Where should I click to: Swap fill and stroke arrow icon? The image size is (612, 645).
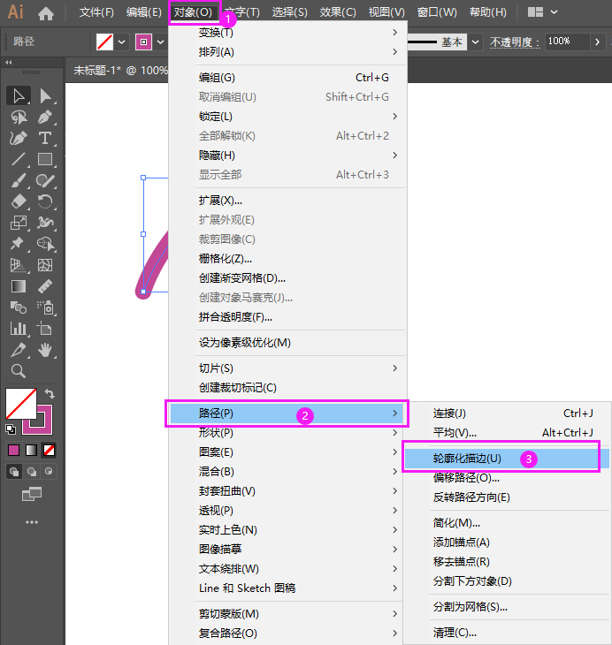[x=50, y=394]
